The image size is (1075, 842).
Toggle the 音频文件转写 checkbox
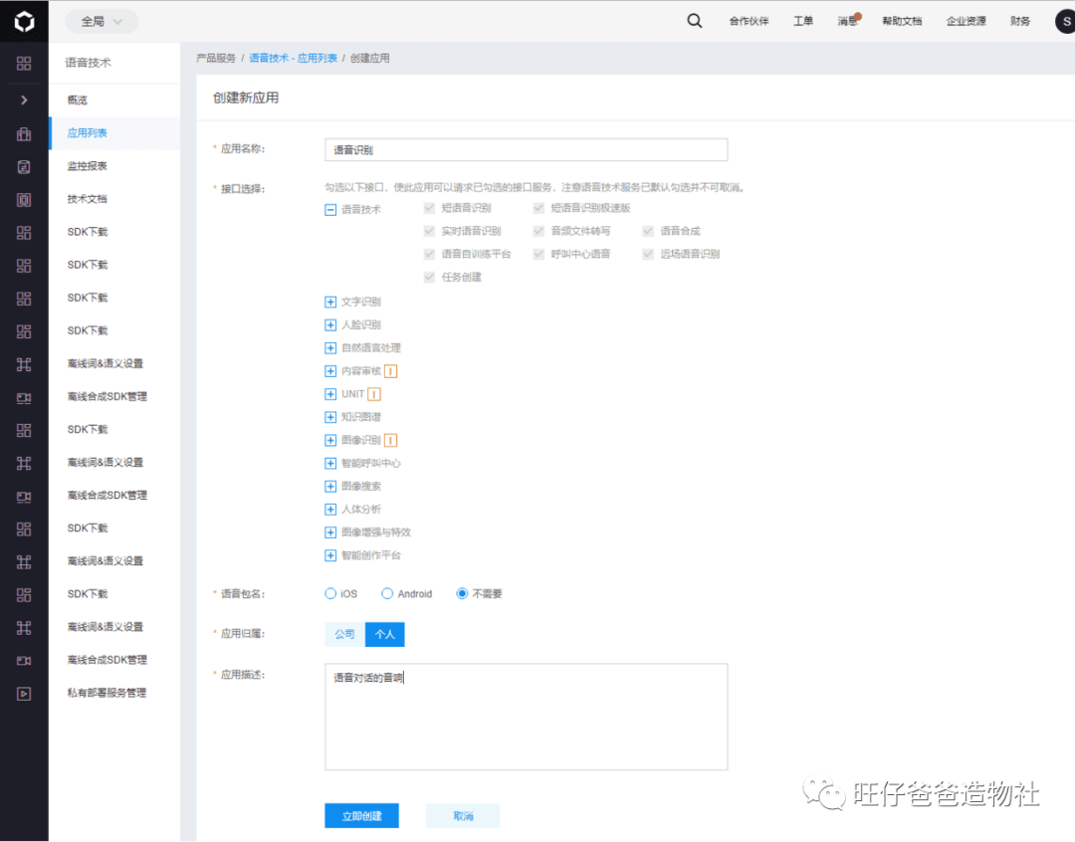click(538, 231)
